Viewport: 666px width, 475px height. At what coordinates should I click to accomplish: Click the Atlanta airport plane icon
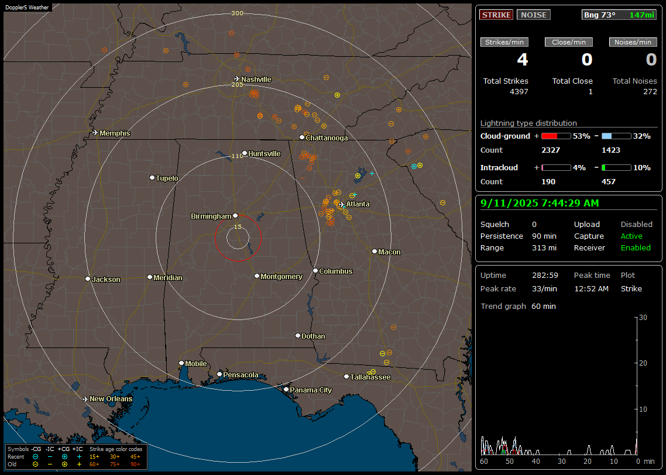(x=342, y=204)
